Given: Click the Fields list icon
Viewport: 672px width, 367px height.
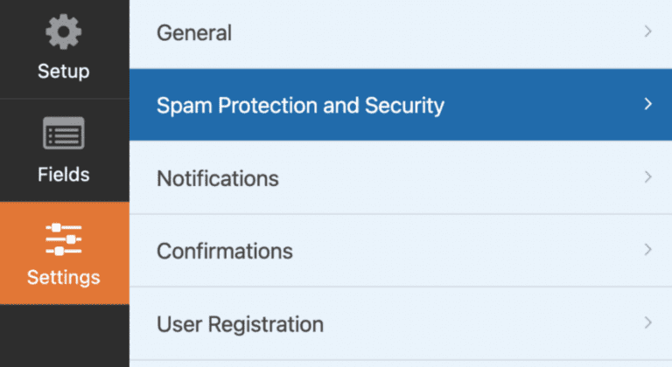Looking at the screenshot, I should (63, 134).
